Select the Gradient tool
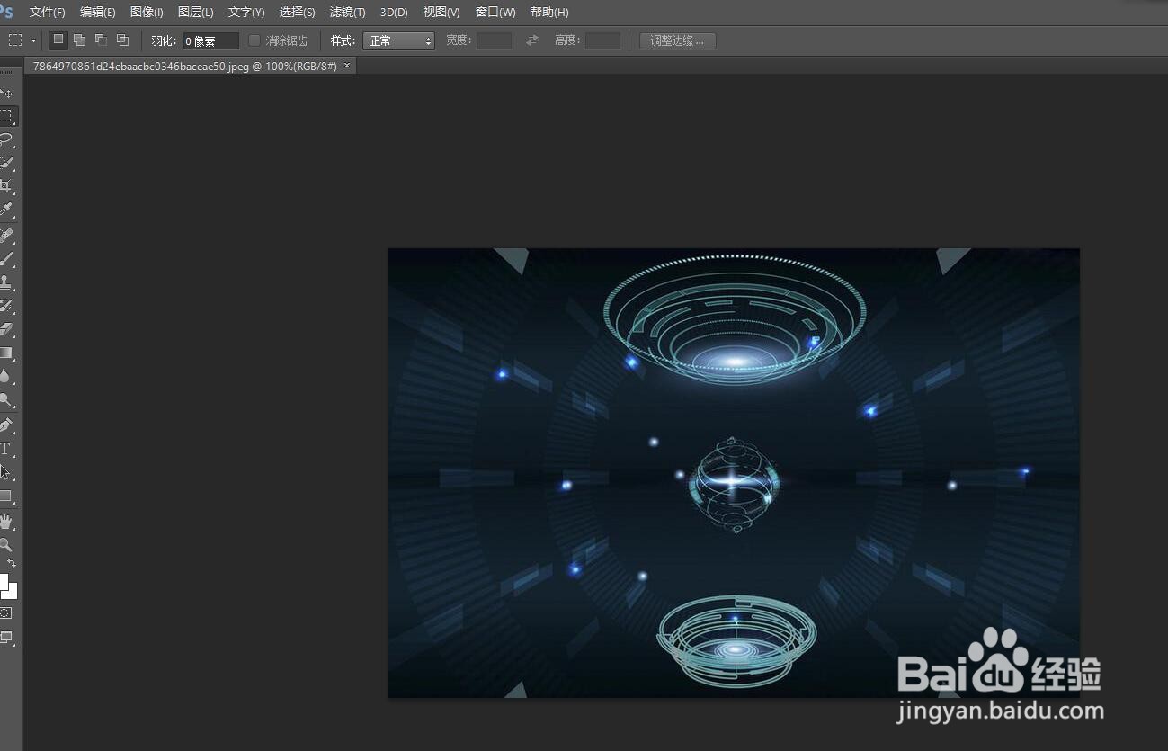The height and width of the screenshot is (751, 1168). [x=7, y=353]
